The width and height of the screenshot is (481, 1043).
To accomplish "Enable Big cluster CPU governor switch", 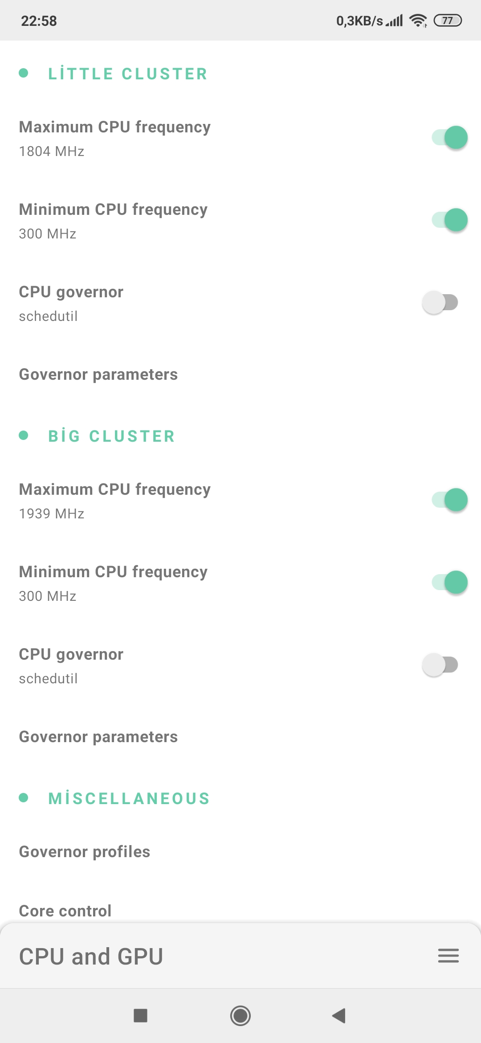I will pos(440,665).
